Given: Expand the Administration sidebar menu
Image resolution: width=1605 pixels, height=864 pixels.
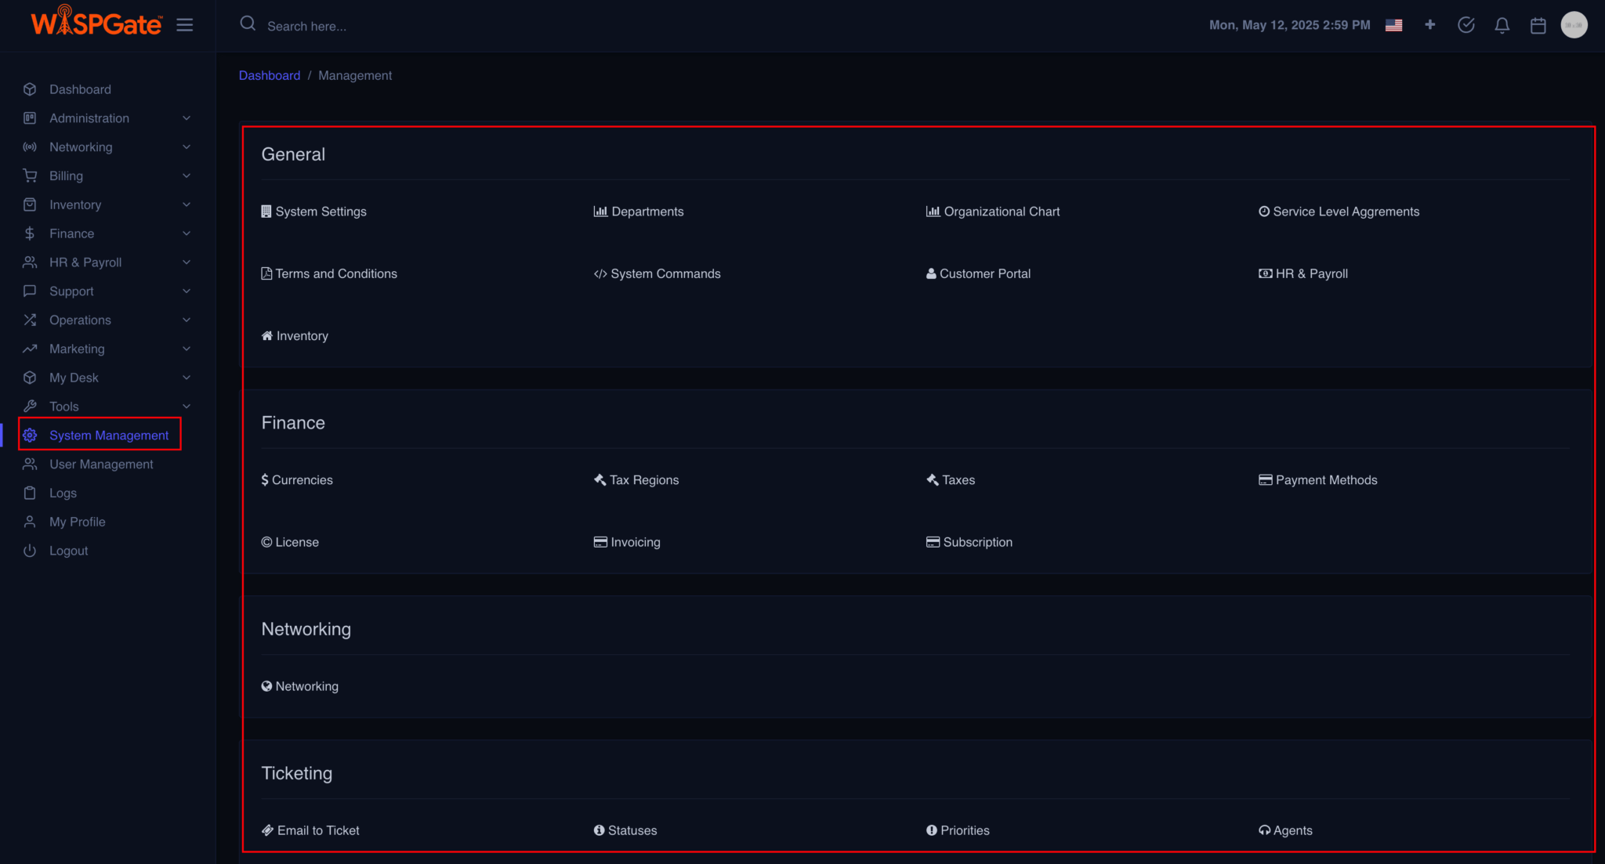Looking at the screenshot, I should 89,118.
